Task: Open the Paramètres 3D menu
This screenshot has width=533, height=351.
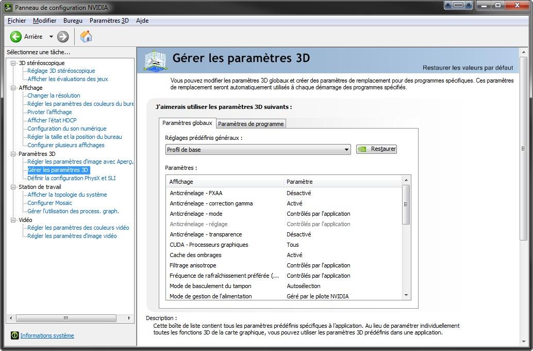Action: [109, 21]
